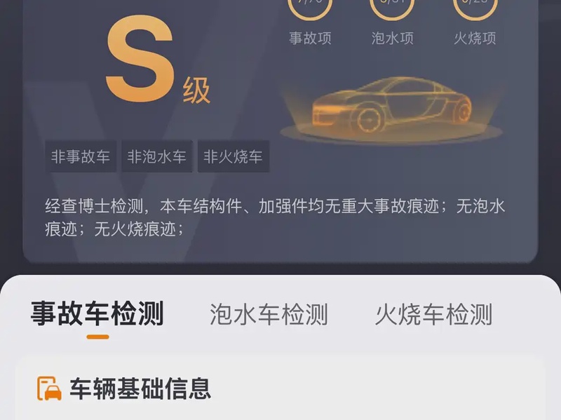Tap the 火烧项 circular score ring
Screen dimensions: 561x420
(475, 9)
